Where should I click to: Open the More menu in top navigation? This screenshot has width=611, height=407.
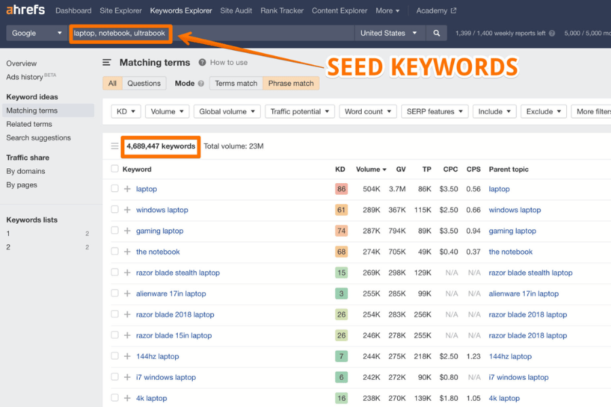(x=387, y=10)
